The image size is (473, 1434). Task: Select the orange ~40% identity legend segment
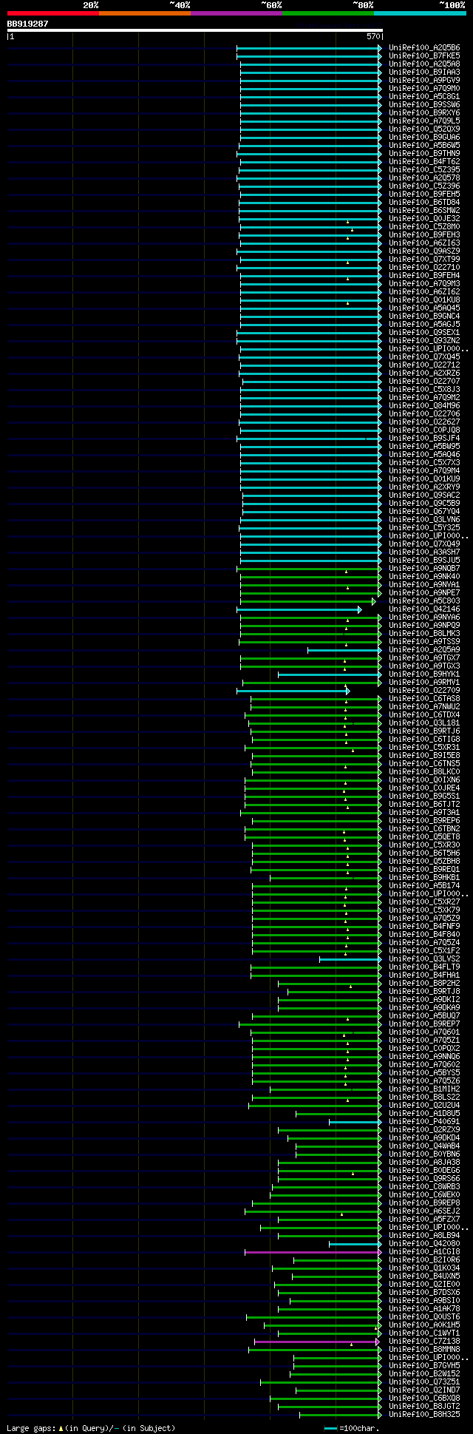tap(144, 13)
